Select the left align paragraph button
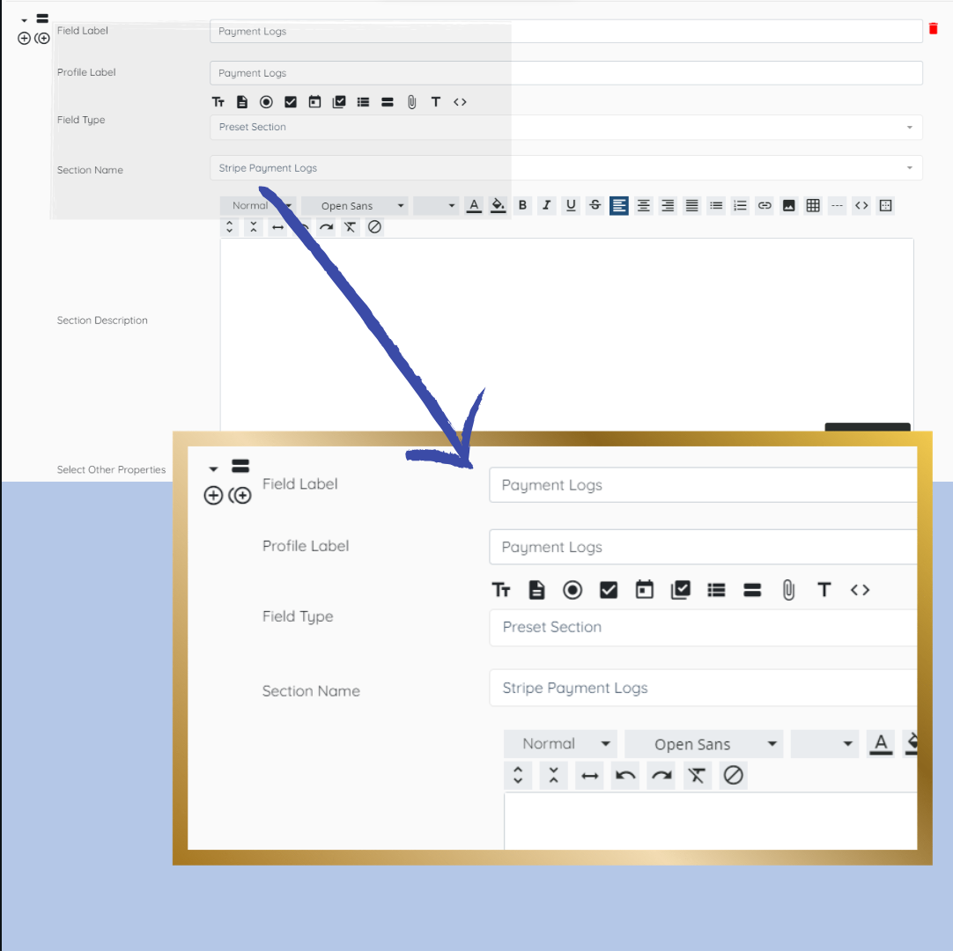 (618, 205)
